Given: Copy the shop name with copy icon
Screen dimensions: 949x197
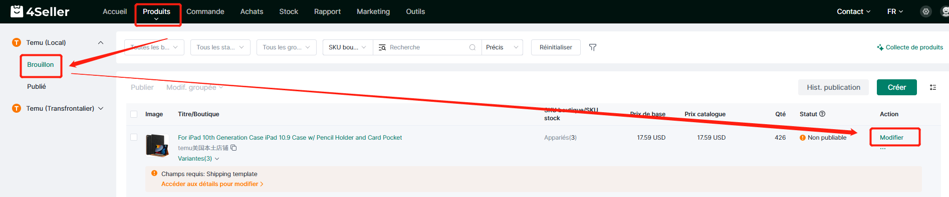Looking at the screenshot, I should coord(233,148).
